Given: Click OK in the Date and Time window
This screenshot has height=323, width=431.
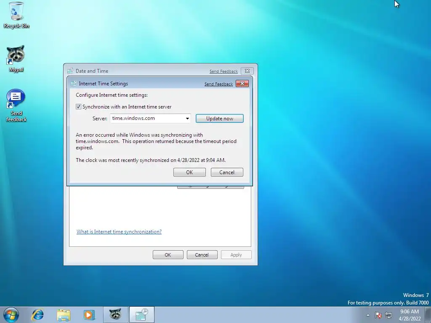Looking at the screenshot, I should [x=168, y=255].
